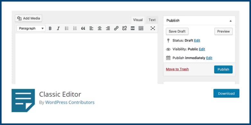The image size is (251, 125).
Task: Toggle the toolbar kitchen sink
Action: pos(141,29)
